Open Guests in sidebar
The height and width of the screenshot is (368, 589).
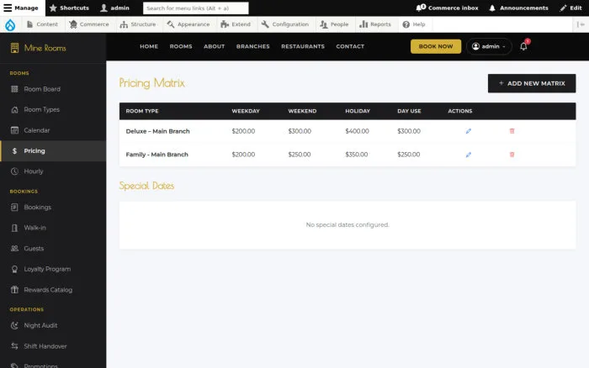tap(53, 249)
